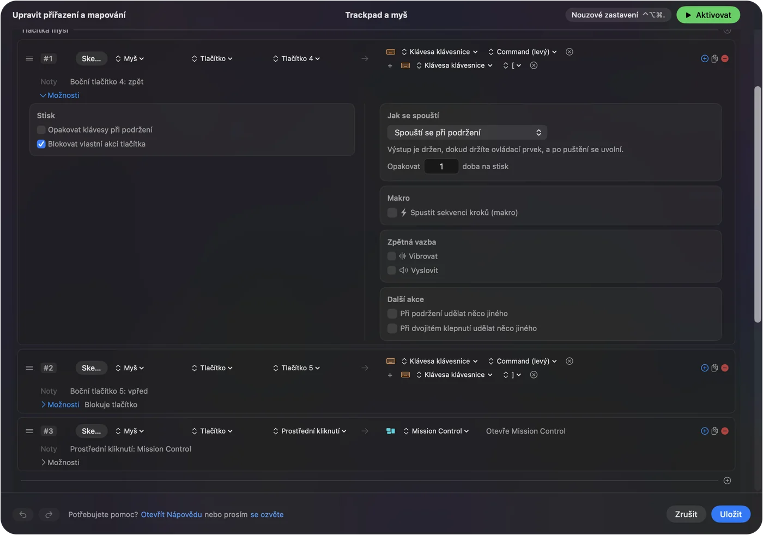Image resolution: width=763 pixels, height=535 pixels.
Task: Check the Vibrovat feedback option
Action: (x=391, y=256)
